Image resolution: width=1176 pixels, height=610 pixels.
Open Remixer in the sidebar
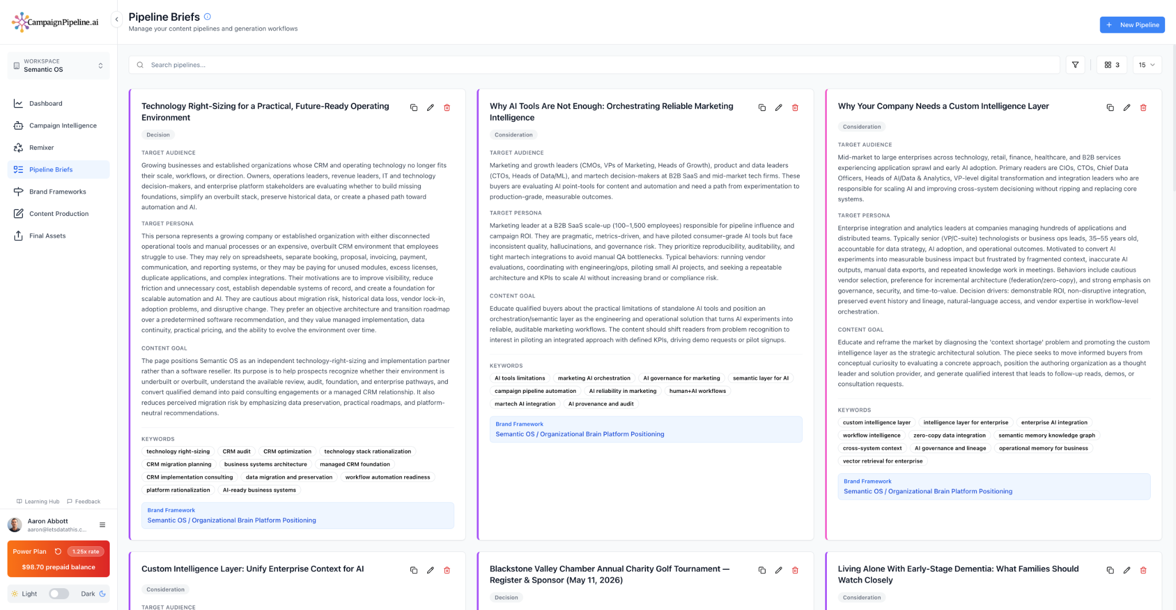click(x=59, y=148)
